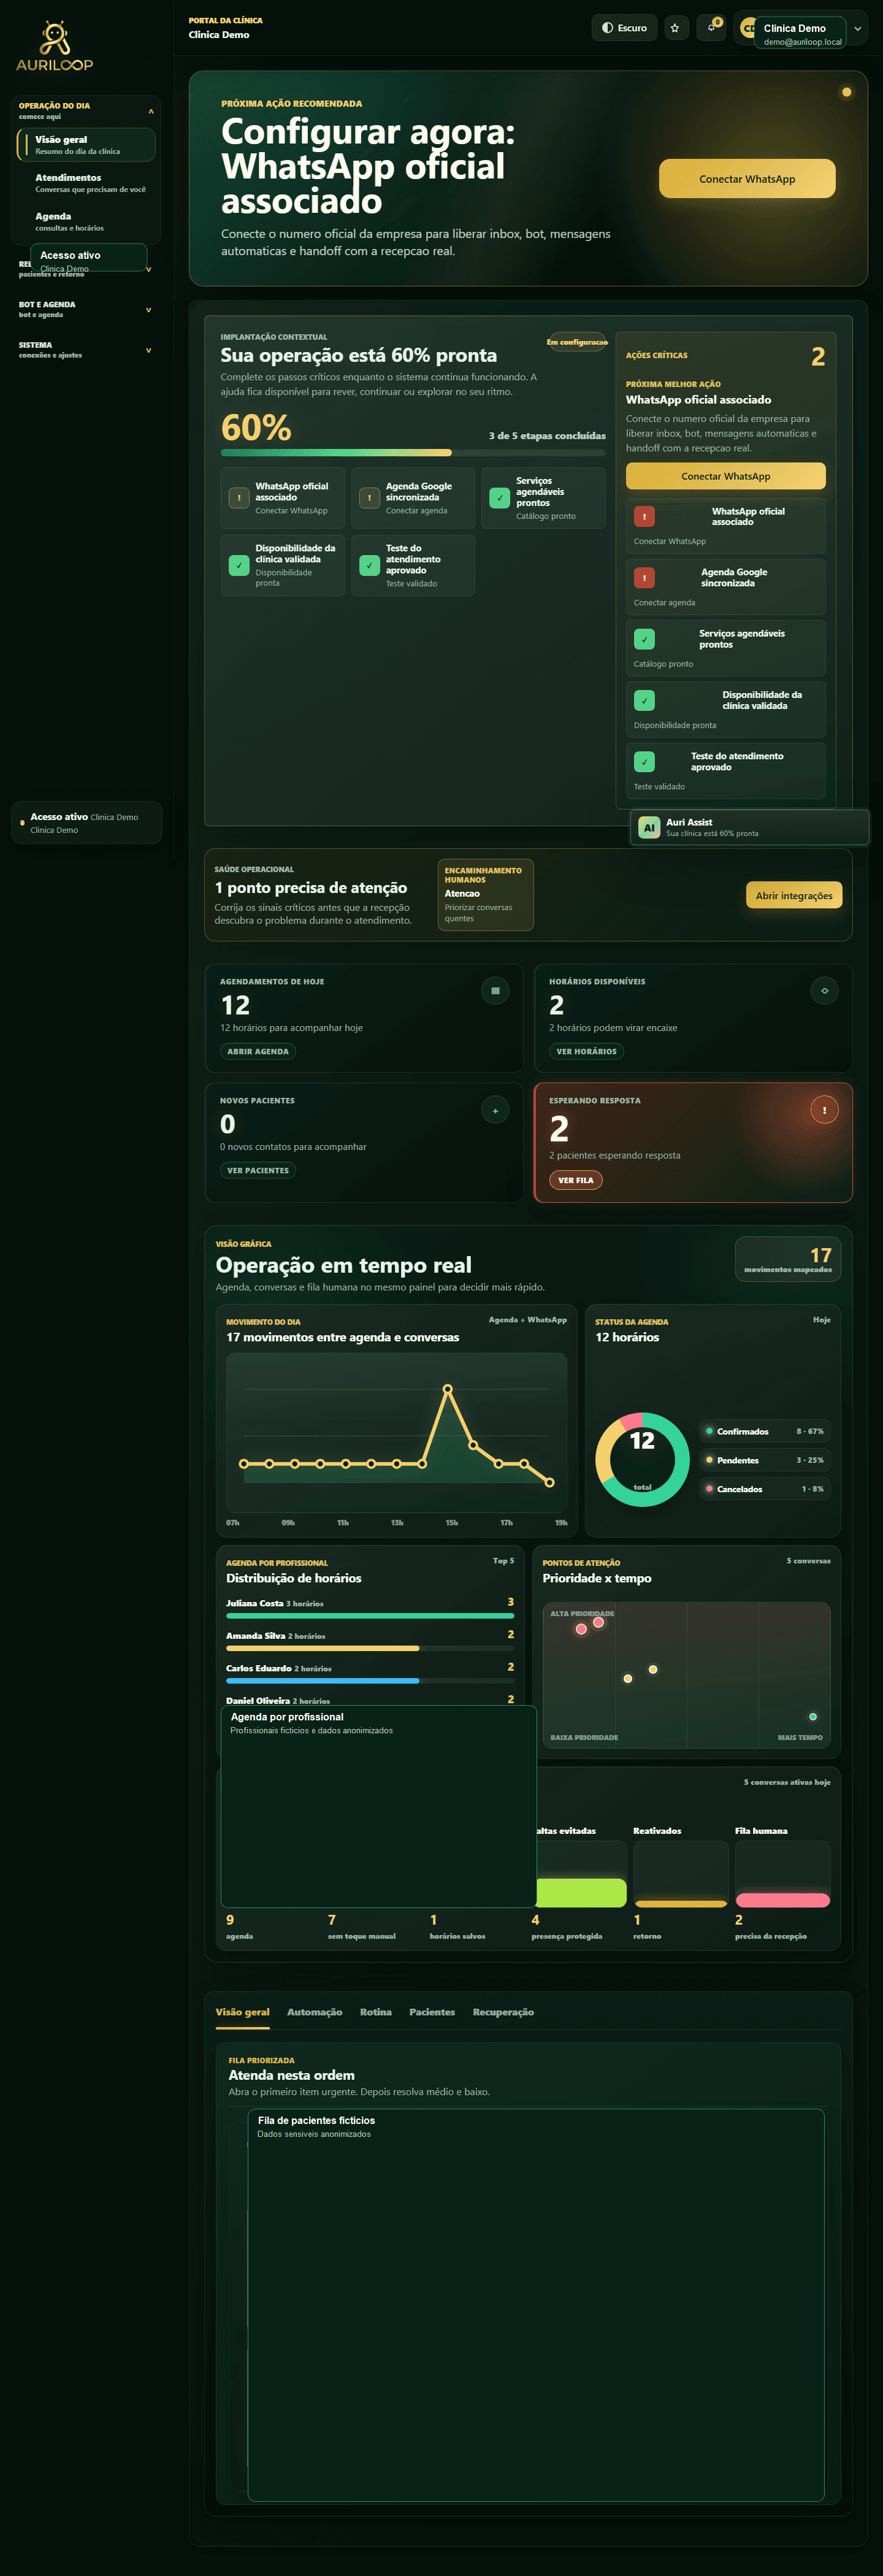883x2576 pixels.
Task: Click Amanda Silva's yellow schedule bar
Action: click(322, 1648)
